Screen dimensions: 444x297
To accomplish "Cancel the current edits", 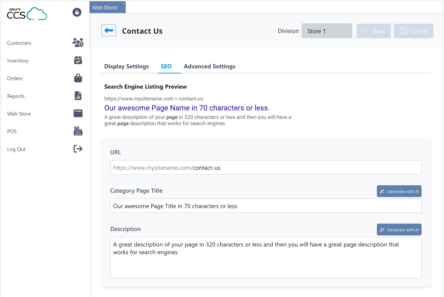I will tap(413, 30).
